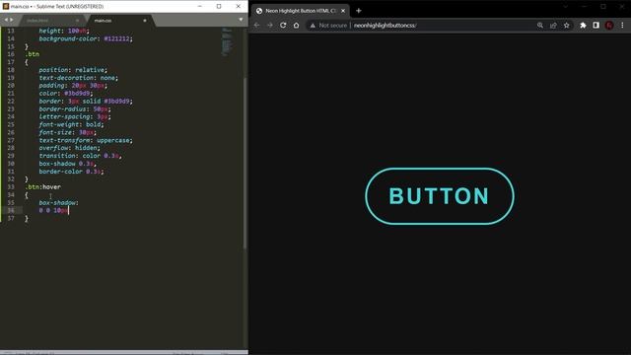Open the zoom magnifier icon in address bar

click(x=540, y=26)
